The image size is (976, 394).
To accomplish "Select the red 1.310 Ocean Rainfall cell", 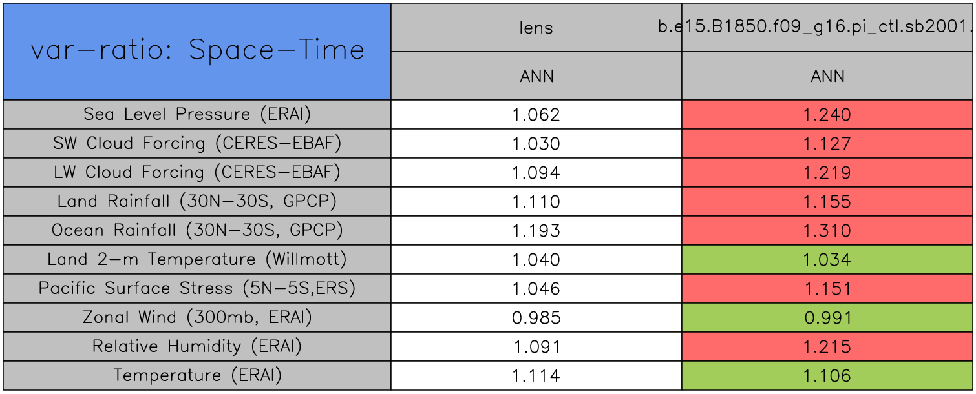I will tap(827, 231).
